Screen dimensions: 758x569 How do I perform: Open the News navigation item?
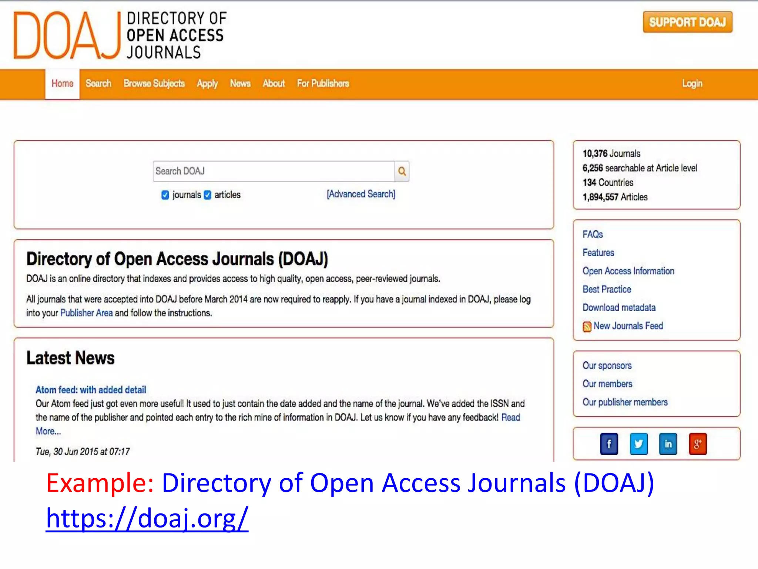tap(240, 84)
